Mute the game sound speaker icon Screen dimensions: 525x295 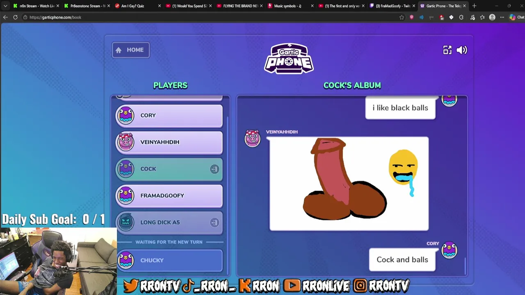click(x=462, y=50)
